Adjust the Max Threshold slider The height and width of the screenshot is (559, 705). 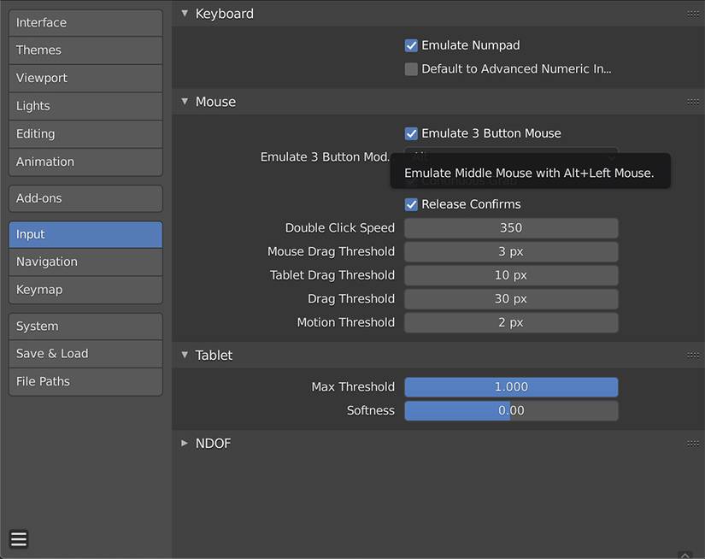pos(511,386)
